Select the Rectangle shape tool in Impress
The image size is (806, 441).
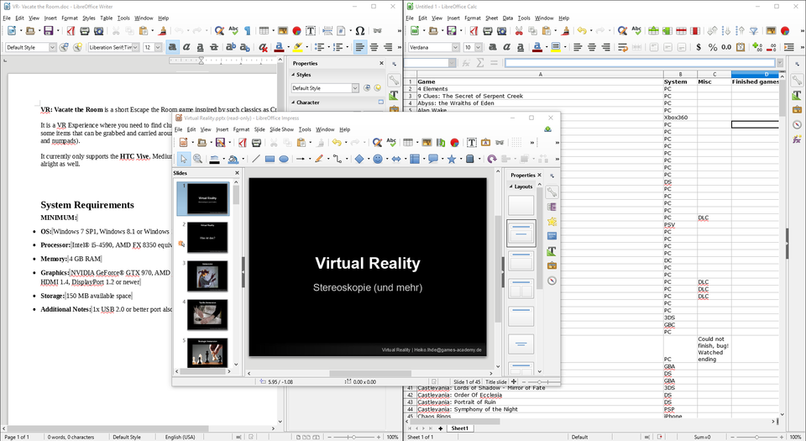pos(270,159)
